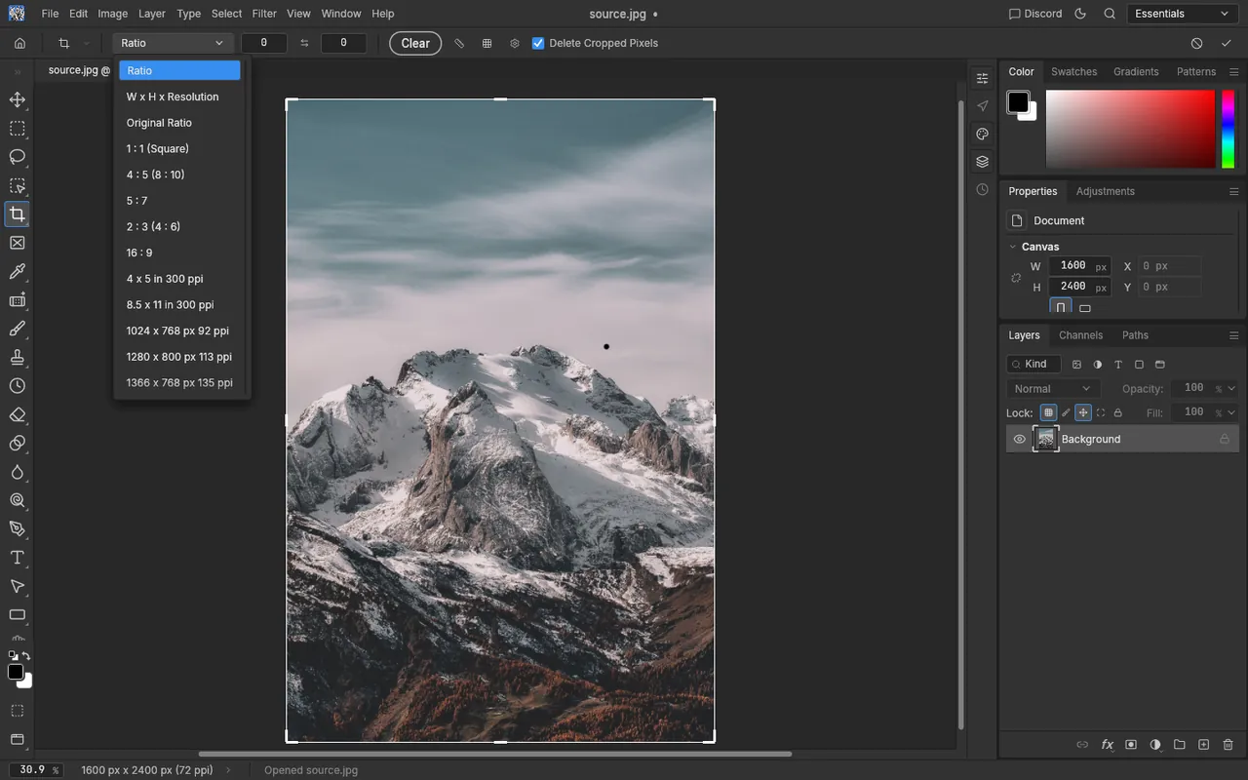Select 1 : 1 (Square) preset
The width and height of the screenshot is (1248, 780).
(179, 149)
